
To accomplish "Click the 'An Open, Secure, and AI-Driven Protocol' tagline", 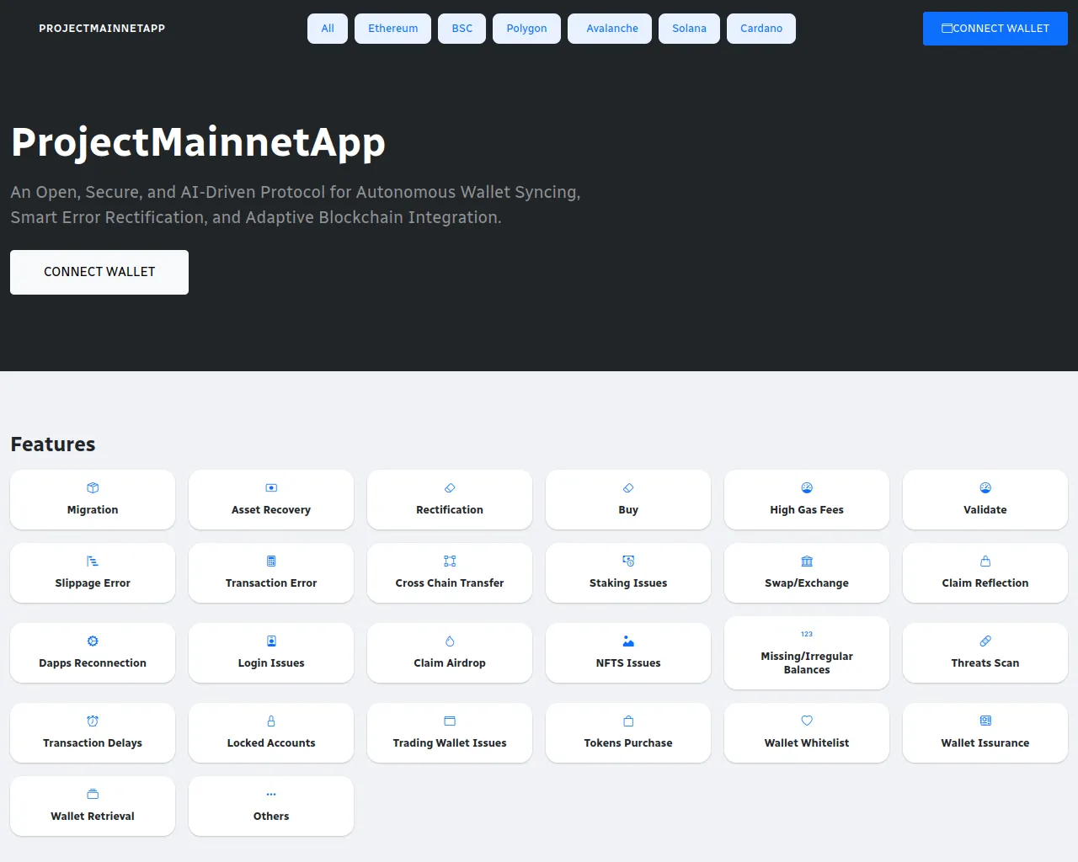I will point(296,205).
